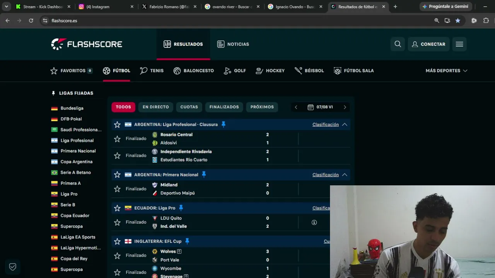Image resolution: width=495 pixels, height=278 pixels.
Task: Select the Resultados tab
Action: (x=183, y=44)
